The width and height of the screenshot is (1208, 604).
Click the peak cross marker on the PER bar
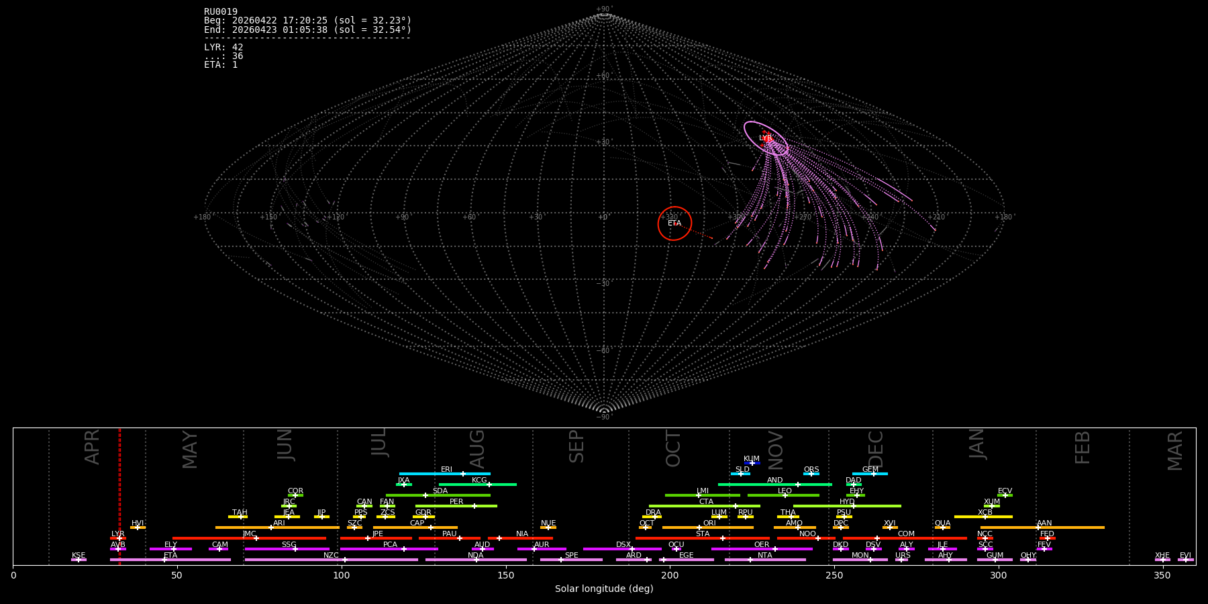(x=474, y=506)
